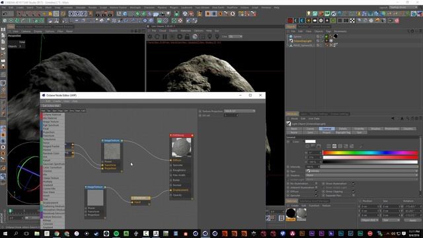Click the UV set input field
423x238 pixels.
pos(231,115)
